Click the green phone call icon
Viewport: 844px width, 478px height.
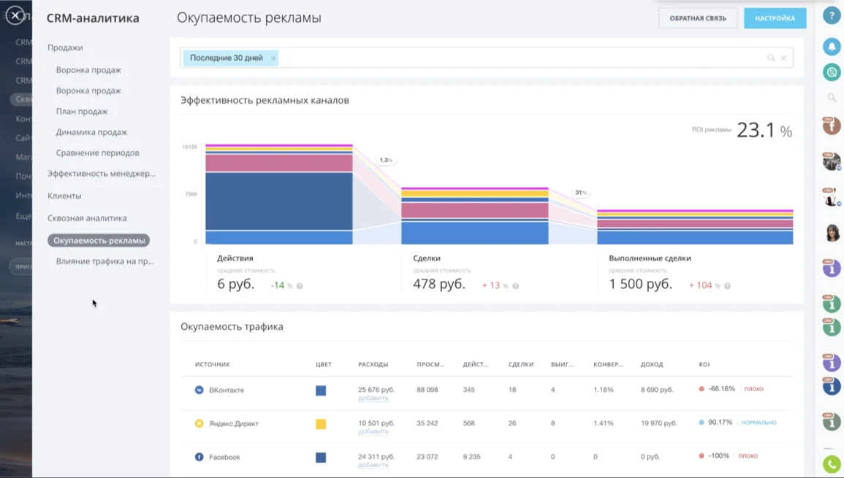832,463
